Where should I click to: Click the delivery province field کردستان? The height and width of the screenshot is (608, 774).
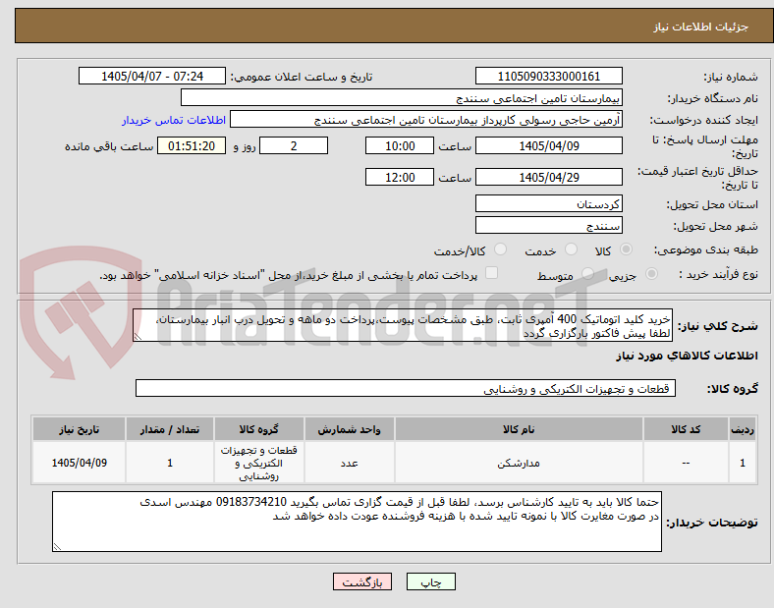(x=548, y=204)
